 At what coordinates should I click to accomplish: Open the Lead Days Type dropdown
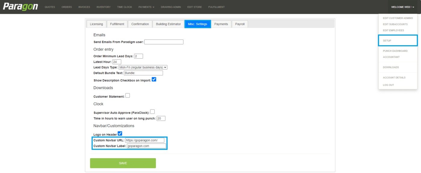coord(143,67)
